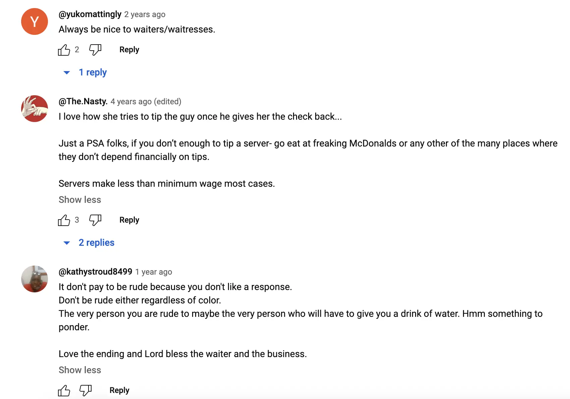Dislike the yukomattingly comment

tap(95, 50)
